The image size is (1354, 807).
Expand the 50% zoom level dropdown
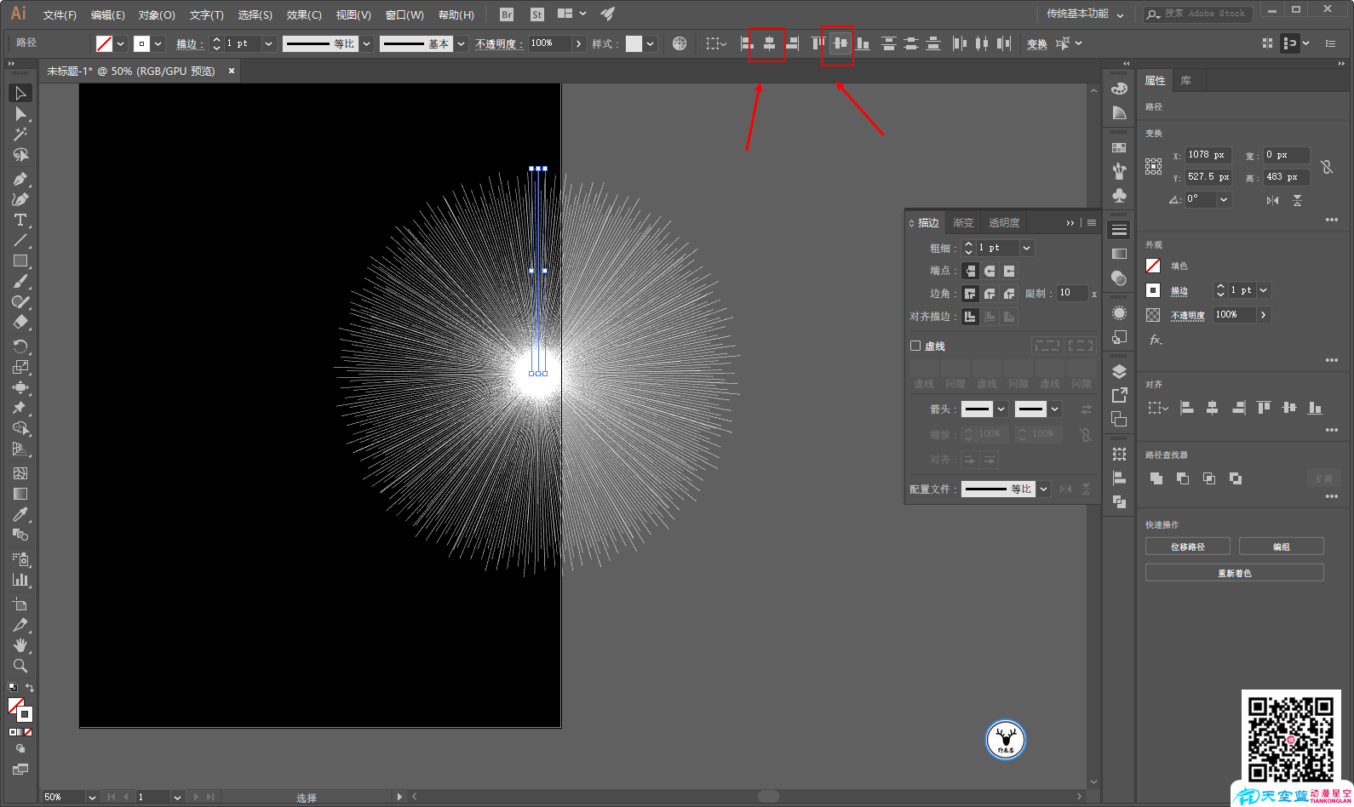tap(91, 797)
